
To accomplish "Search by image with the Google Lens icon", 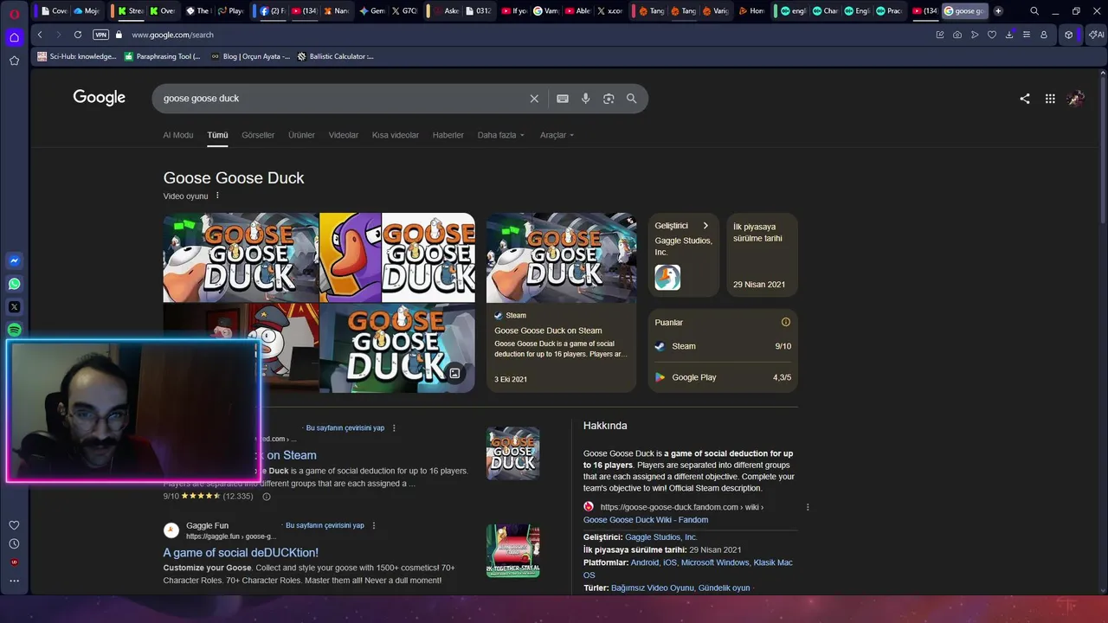I will (x=609, y=99).
